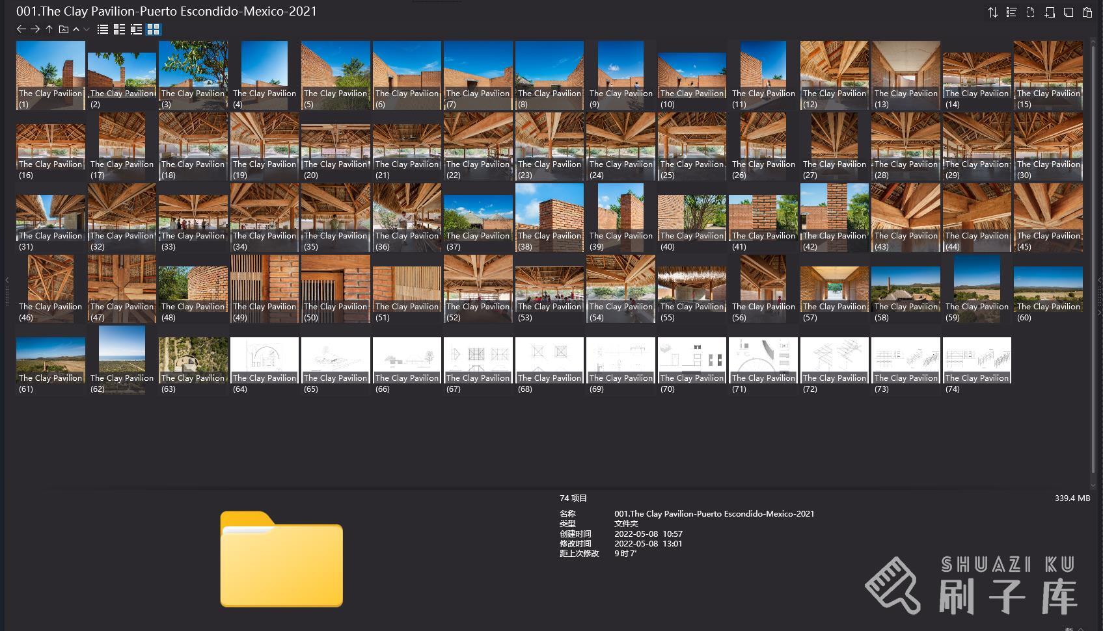Open the parent folder browse icon
The height and width of the screenshot is (631, 1103).
63,29
